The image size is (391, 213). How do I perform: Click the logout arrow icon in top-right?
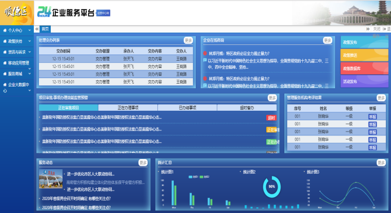pos(384,29)
